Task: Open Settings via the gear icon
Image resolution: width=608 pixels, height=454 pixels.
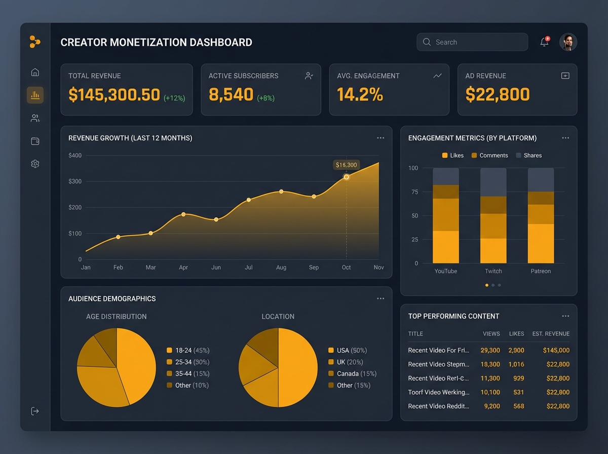Action: 35,164
